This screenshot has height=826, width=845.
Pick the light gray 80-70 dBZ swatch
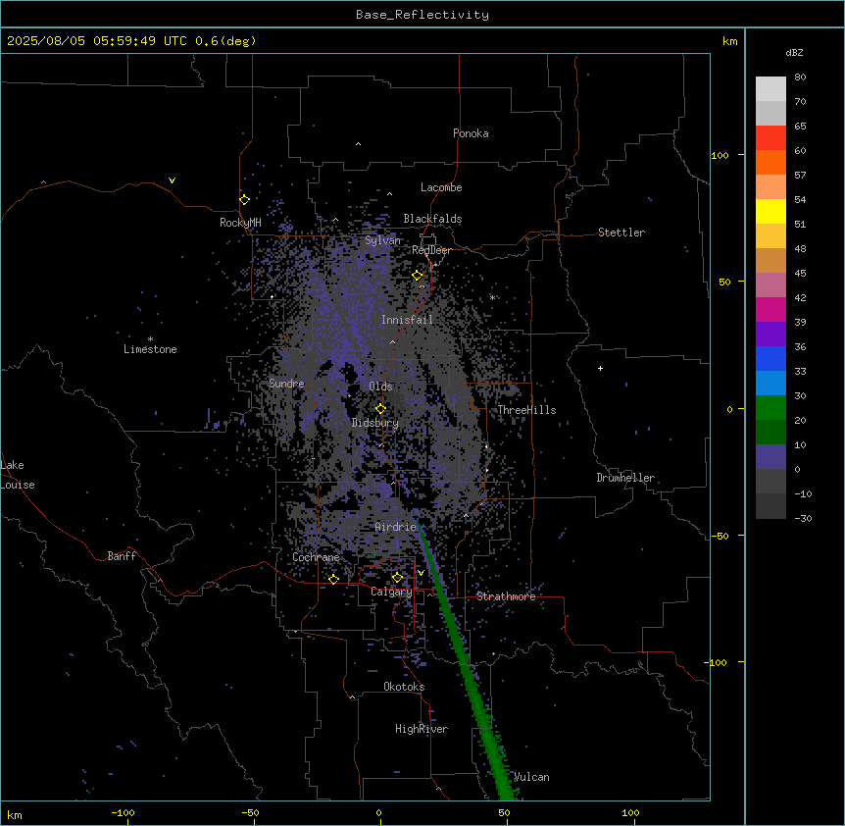point(770,89)
